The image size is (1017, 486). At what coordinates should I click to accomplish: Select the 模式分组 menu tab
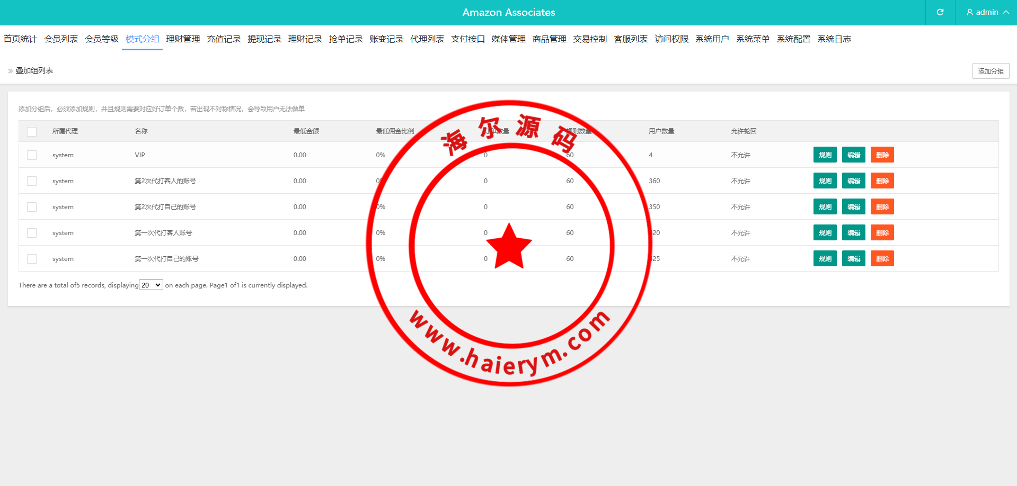(142, 39)
